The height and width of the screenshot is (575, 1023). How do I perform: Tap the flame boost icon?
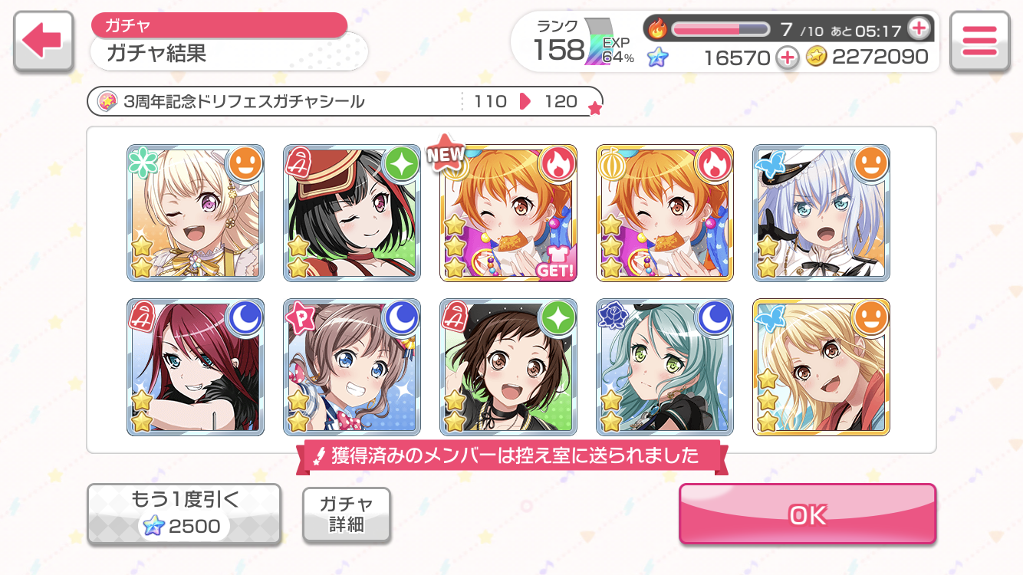[657, 29]
